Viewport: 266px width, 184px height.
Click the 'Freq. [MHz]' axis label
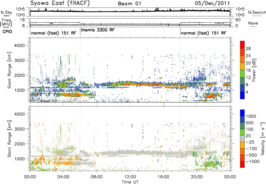pos(6,22)
